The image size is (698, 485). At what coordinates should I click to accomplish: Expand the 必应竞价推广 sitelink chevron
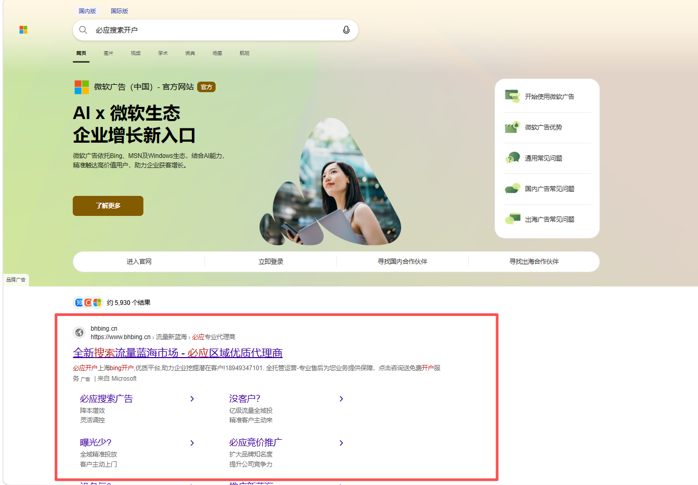tap(341, 443)
